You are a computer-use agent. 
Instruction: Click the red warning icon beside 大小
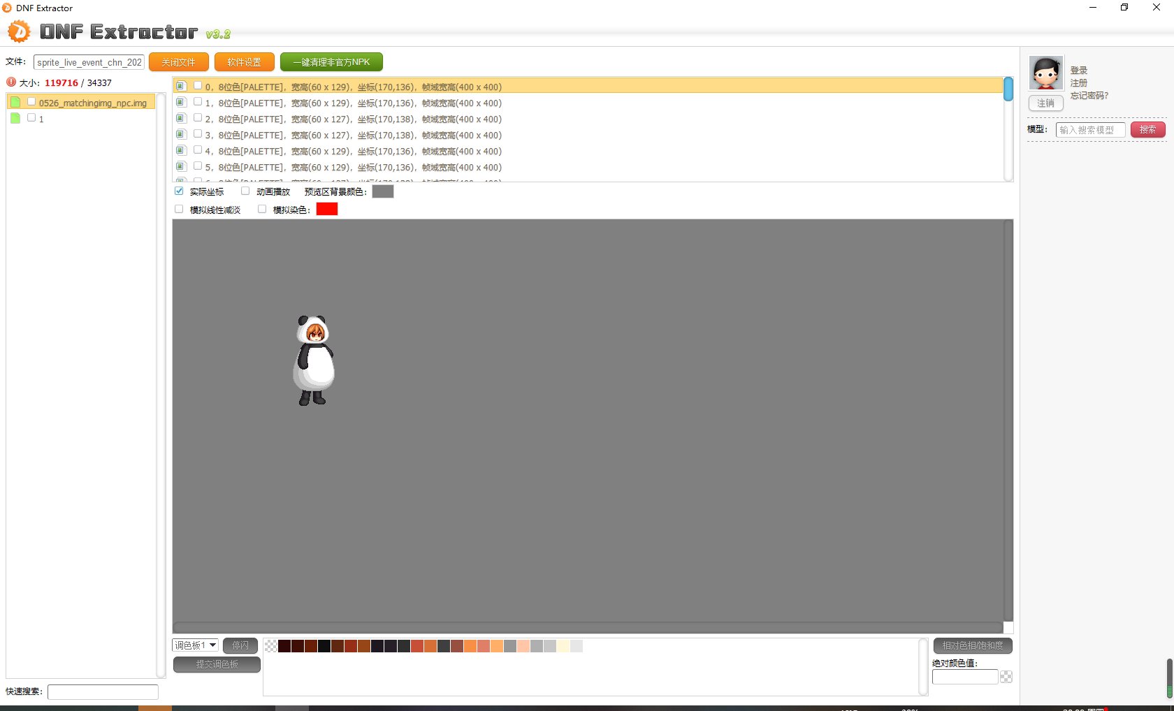[11, 82]
